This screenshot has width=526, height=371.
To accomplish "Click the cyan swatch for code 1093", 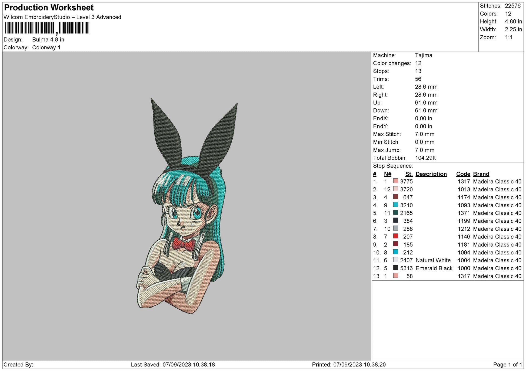I will 395,205.
